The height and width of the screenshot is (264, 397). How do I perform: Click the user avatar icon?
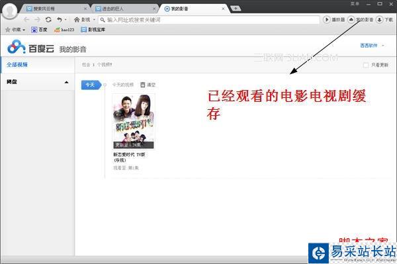coord(9,11)
